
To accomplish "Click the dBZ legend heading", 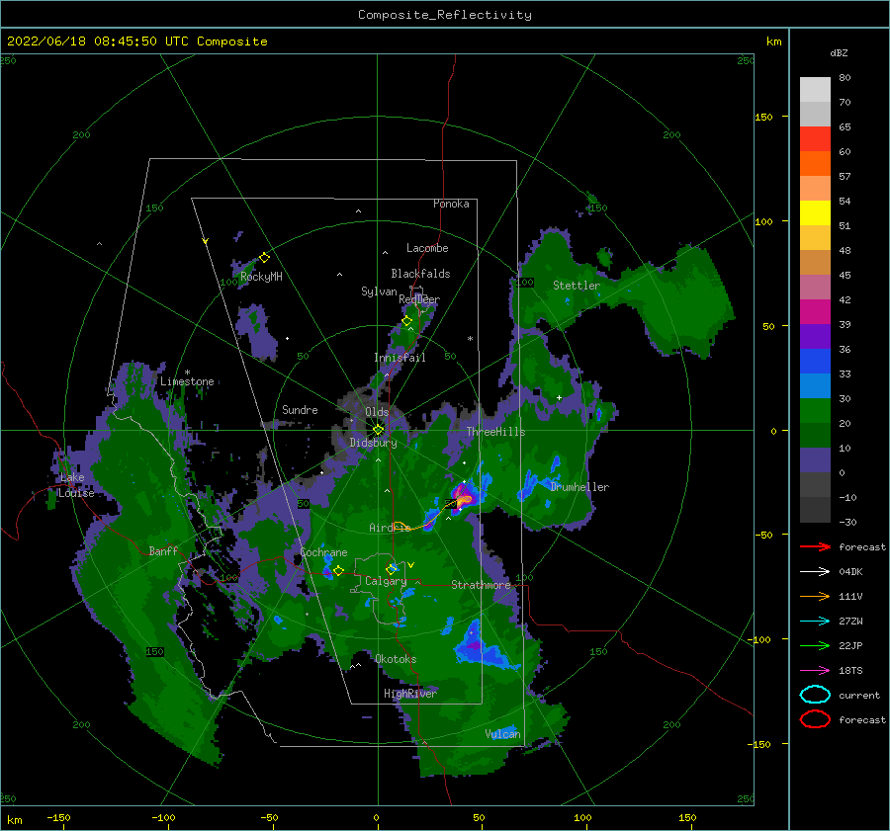I will (839, 52).
